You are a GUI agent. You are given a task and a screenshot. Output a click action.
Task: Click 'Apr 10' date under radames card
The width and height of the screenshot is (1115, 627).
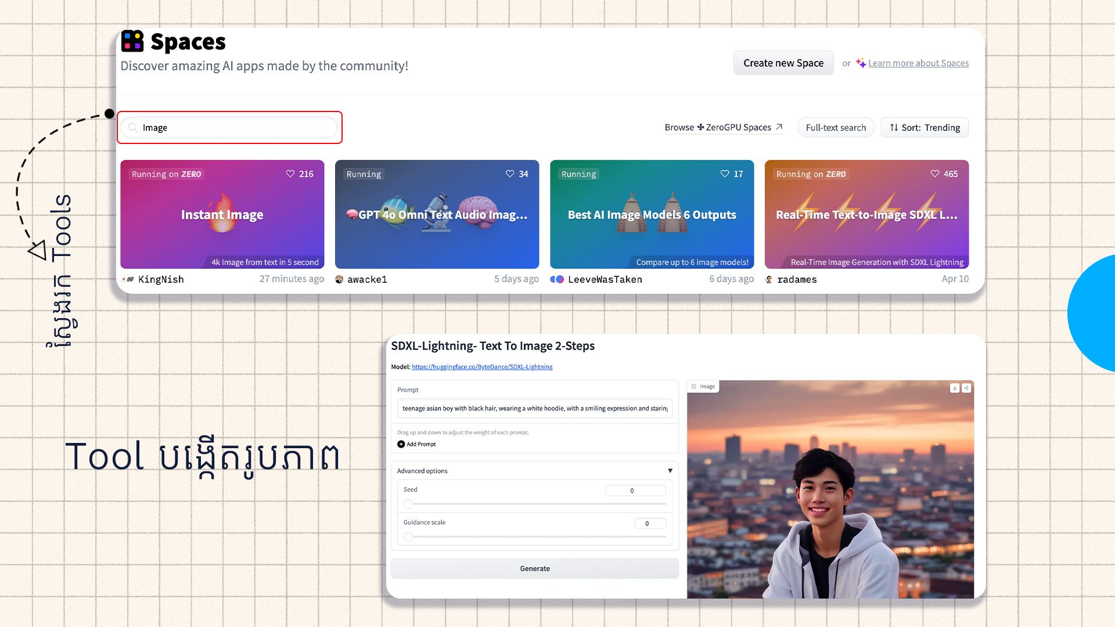point(955,279)
